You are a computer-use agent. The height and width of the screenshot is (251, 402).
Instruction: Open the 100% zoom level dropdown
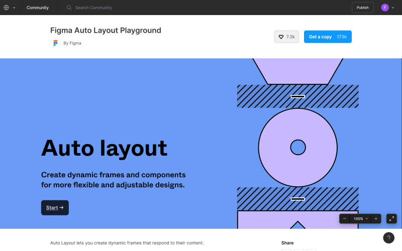point(360,219)
